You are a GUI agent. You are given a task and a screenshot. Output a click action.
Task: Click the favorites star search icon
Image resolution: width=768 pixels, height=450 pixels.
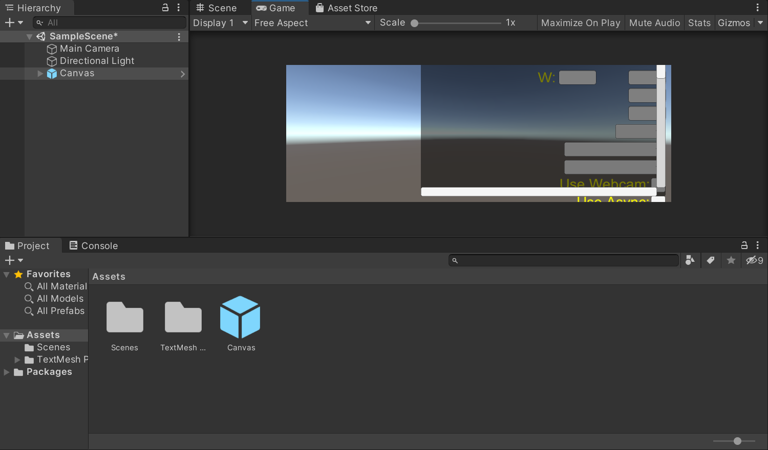click(731, 260)
